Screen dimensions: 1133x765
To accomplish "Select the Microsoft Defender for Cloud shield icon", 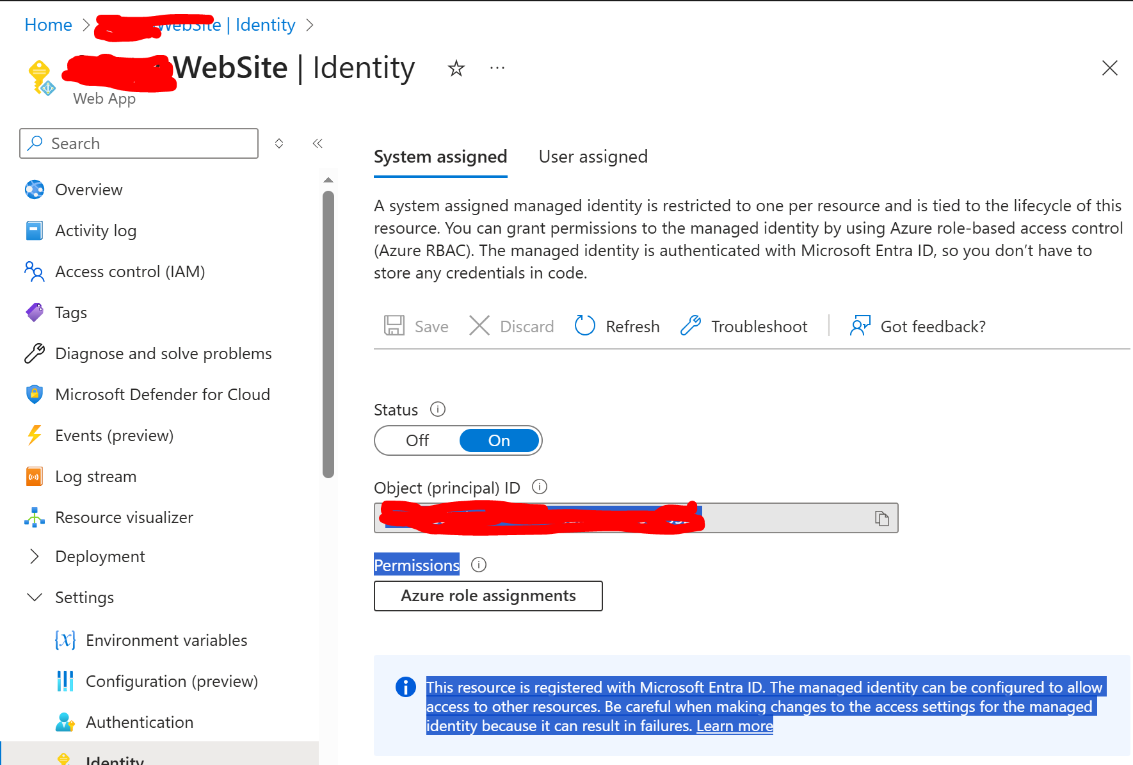I will tap(34, 394).
